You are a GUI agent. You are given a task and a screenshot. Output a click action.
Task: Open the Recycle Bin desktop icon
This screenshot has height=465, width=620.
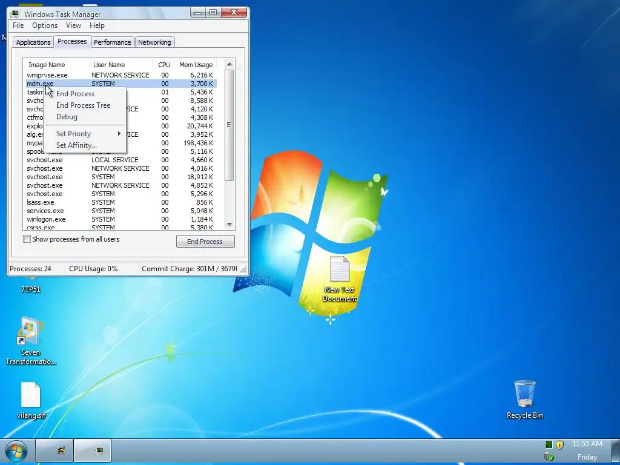click(x=525, y=400)
